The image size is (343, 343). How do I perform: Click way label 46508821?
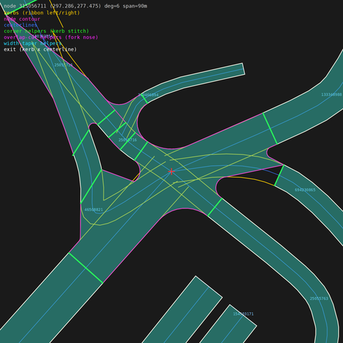coord(94,210)
